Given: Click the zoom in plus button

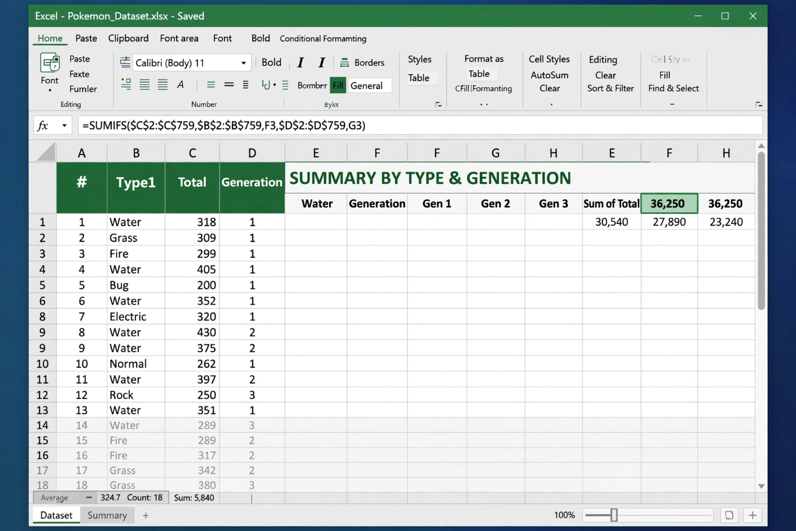Looking at the screenshot, I should coord(753,515).
